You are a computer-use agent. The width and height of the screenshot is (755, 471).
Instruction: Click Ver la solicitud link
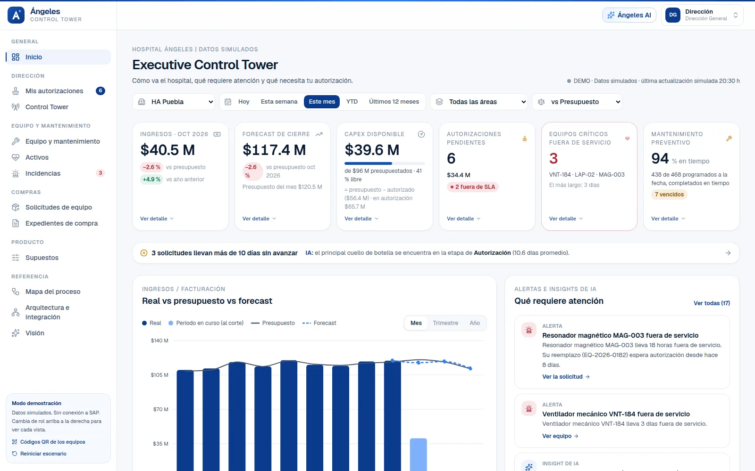(x=566, y=377)
